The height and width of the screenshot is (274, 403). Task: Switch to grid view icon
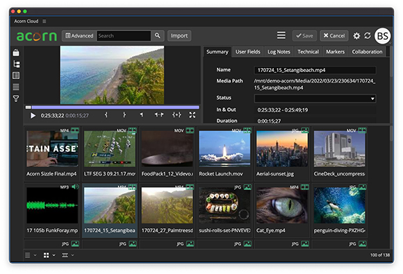46,255
